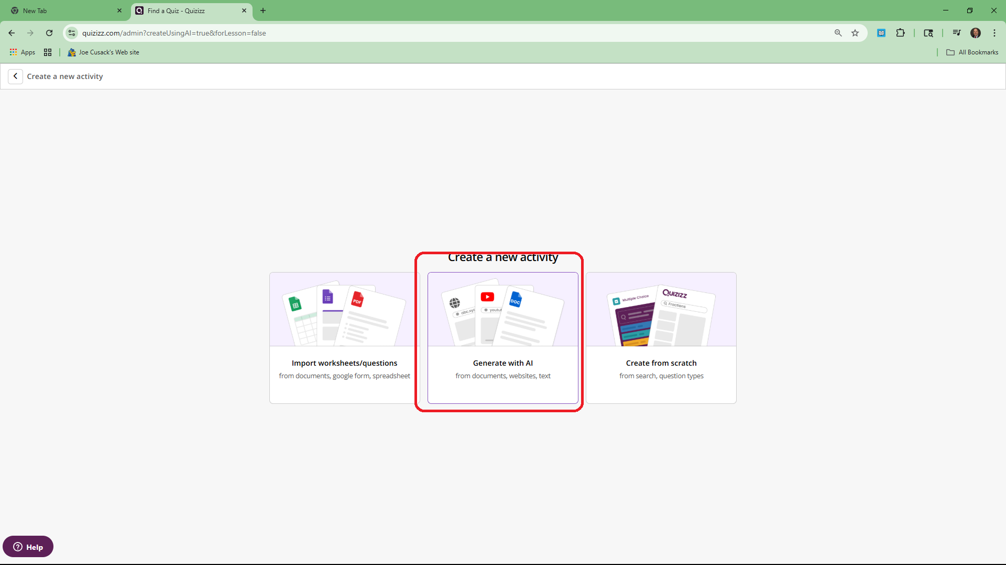Screen dimensions: 1006x565
Task: Click the user profile avatar
Action: pos(975,33)
